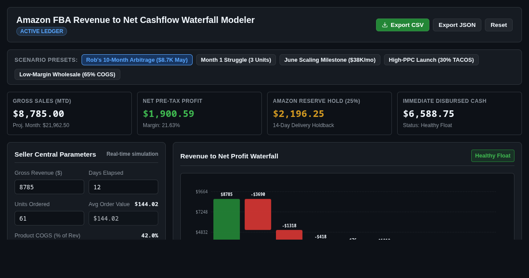This screenshot has width=529, height=278.
Task: Click the red -$3690 waterfall bar
Action: [258, 214]
